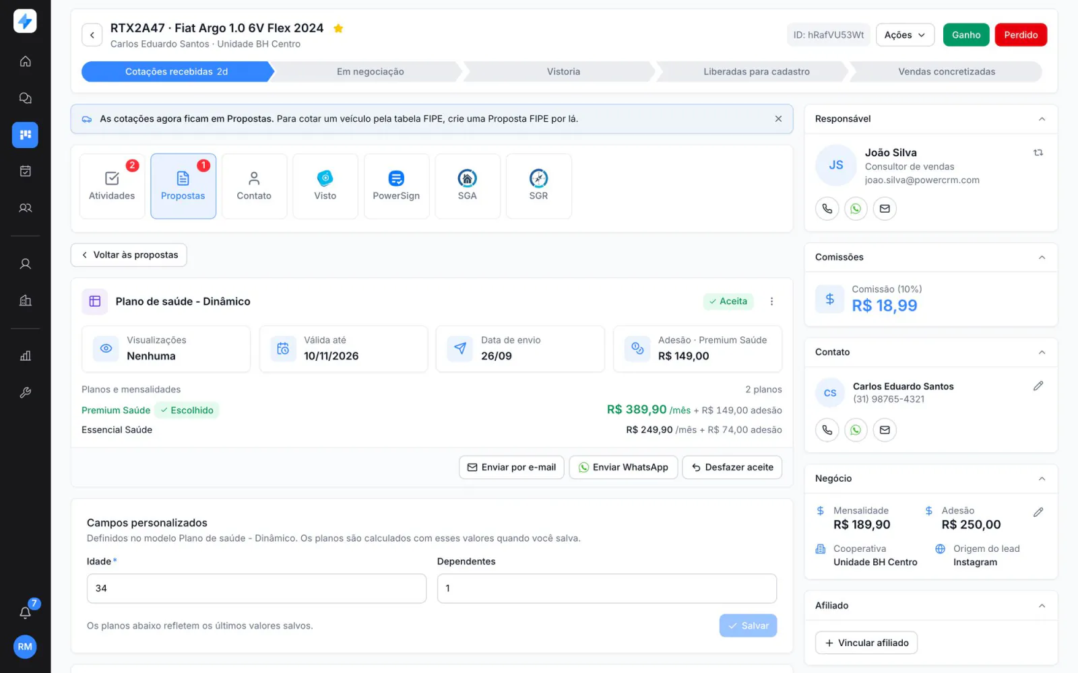
Task: Open notifications bell with badge 7
Action: coord(25,612)
